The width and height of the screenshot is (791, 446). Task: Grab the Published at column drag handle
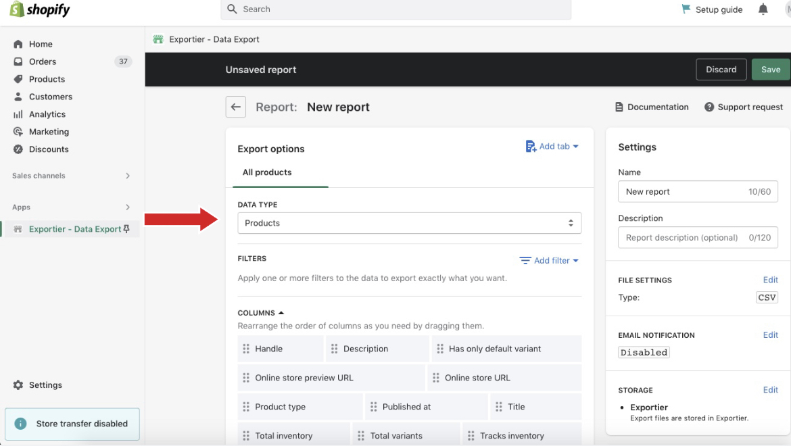(374, 407)
